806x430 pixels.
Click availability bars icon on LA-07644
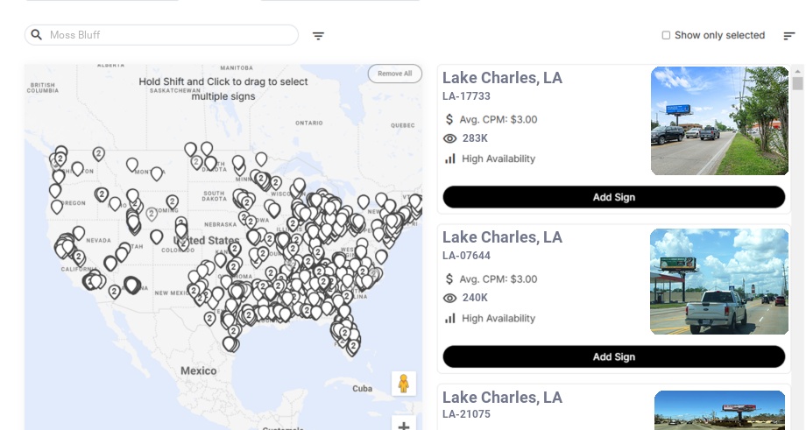click(450, 318)
